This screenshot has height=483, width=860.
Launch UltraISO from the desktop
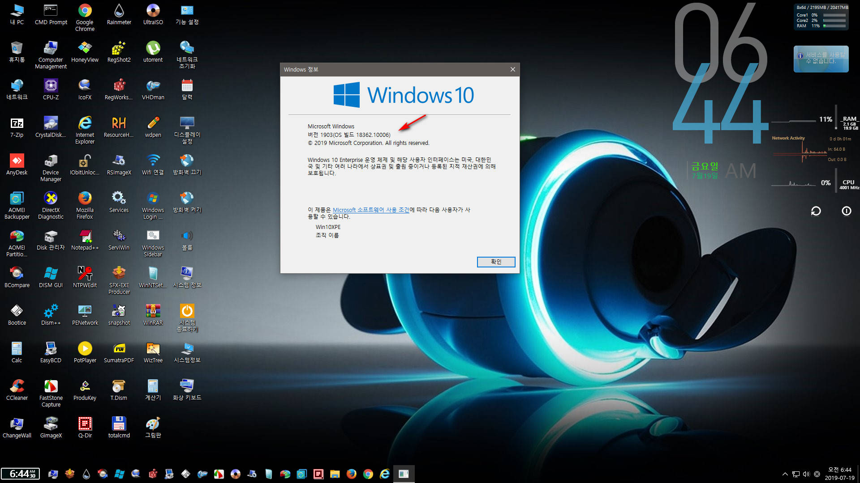tap(153, 14)
